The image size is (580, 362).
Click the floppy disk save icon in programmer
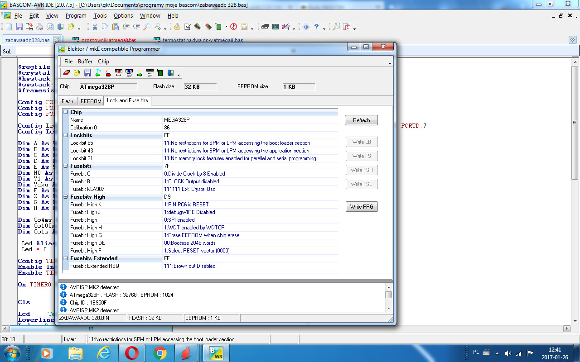coord(87,73)
